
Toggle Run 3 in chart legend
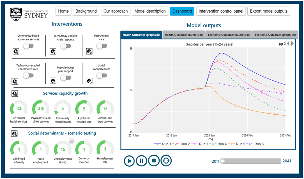pos(199,144)
